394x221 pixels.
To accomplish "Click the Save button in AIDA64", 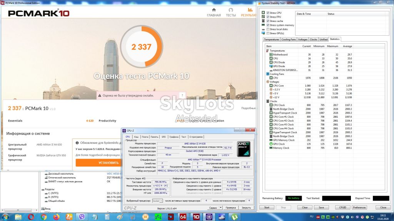I will click(321, 208).
